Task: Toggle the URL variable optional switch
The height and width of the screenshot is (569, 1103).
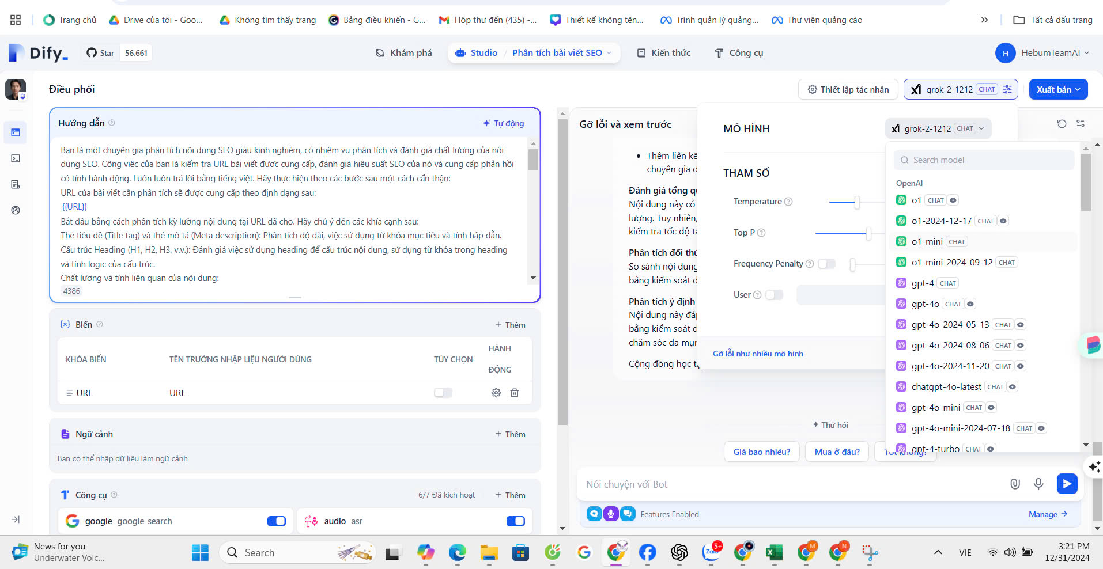Action: 443,393
